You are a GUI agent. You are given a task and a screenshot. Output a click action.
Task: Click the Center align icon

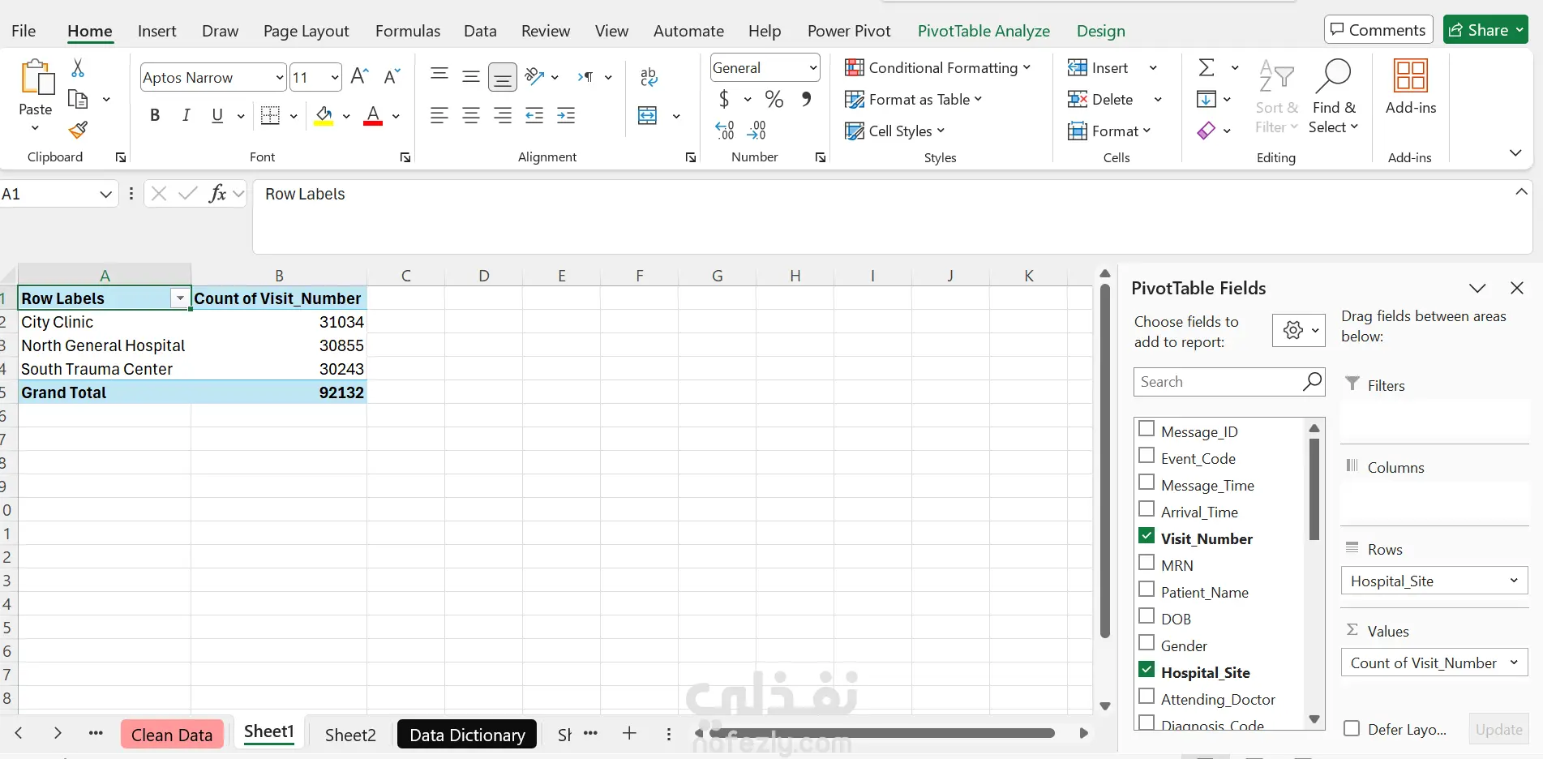(470, 115)
